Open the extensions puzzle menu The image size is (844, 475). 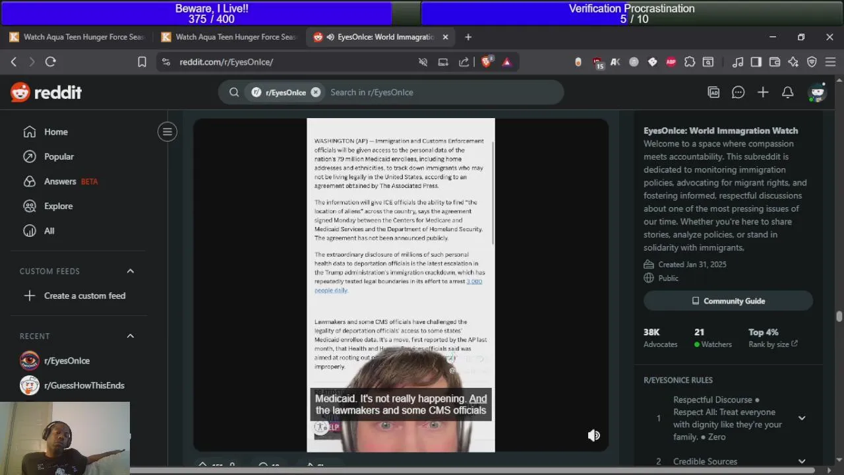tap(690, 62)
